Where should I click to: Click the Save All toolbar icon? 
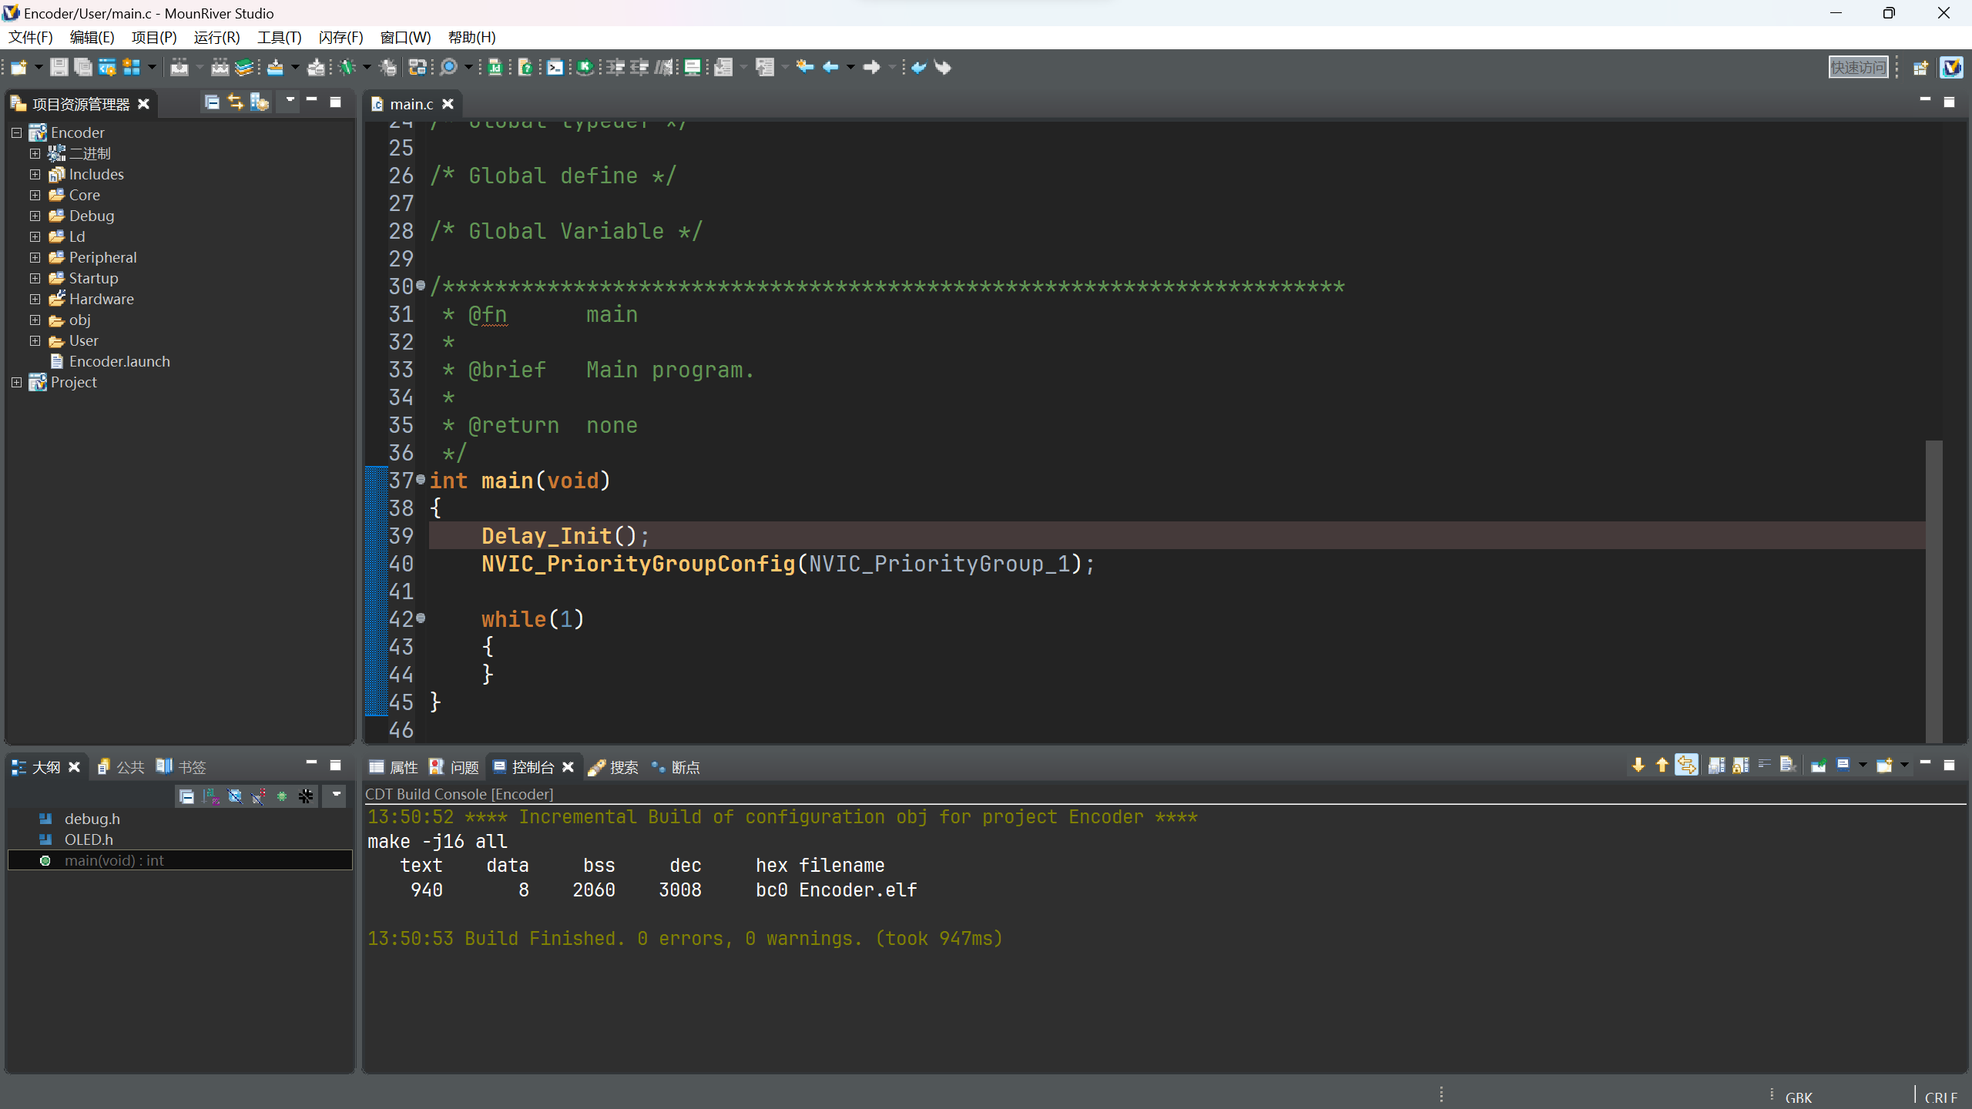tap(82, 68)
